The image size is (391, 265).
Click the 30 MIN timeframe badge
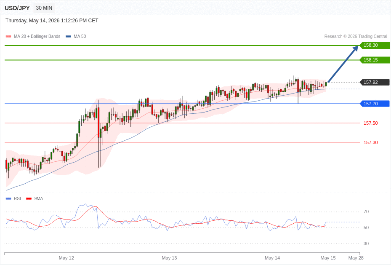(x=44, y=8)
